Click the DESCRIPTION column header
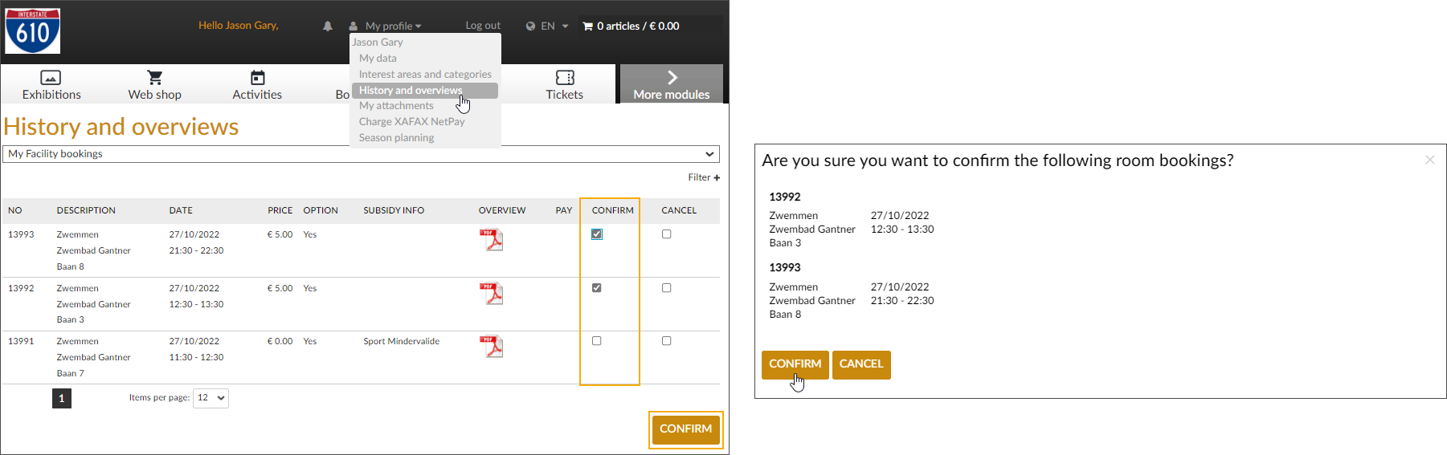The image size is (1447, 455). point(86,210)
